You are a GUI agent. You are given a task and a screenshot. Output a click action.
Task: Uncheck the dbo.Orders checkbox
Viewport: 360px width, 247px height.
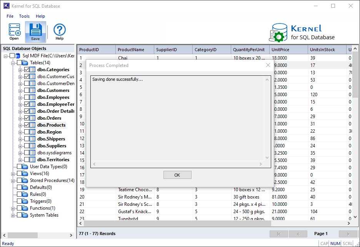pyautogui.click(x=27, y=118)
